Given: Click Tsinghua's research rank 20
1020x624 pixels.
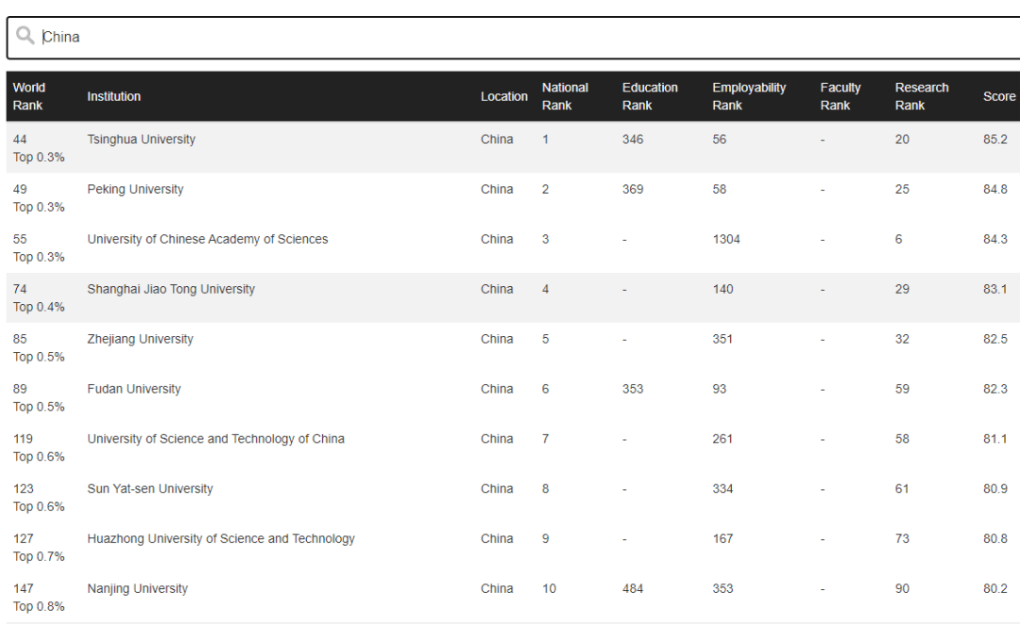Looking at the screenshot, I should (x=902, y=139).
